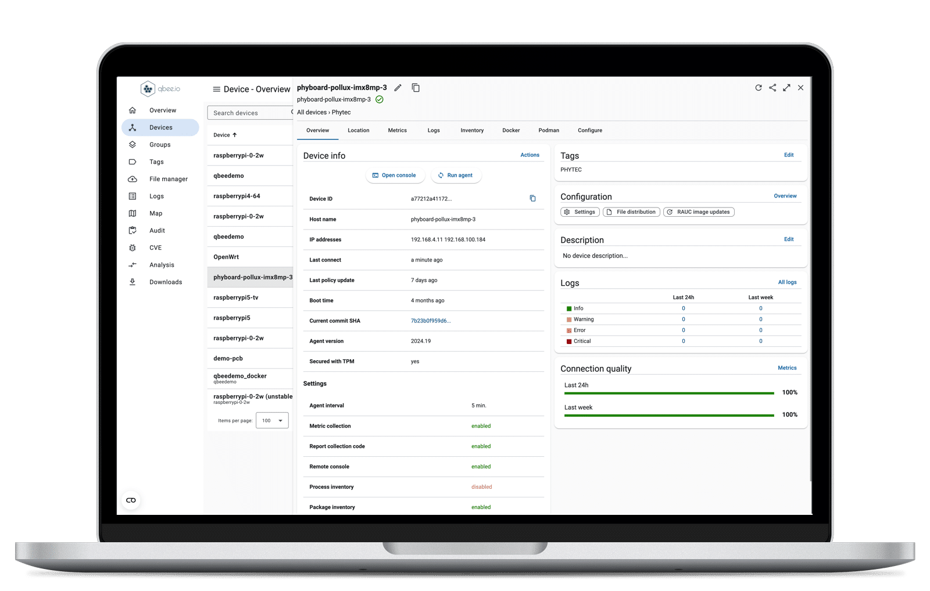Copy the Device ID value
This screenshot has height=591, width=930.
pos(532,199)
